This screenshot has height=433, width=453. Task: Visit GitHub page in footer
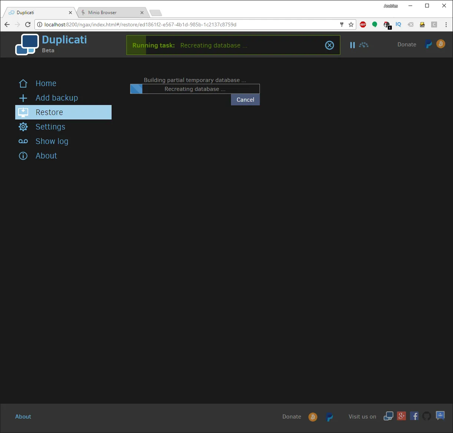[427, 416]
